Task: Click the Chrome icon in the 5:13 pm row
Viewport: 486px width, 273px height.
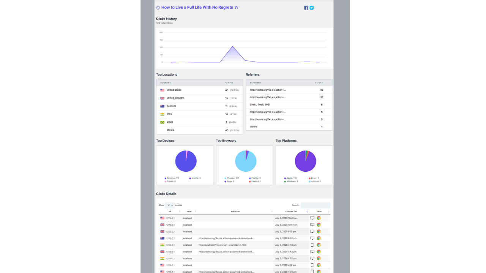Action: [319, 231]
